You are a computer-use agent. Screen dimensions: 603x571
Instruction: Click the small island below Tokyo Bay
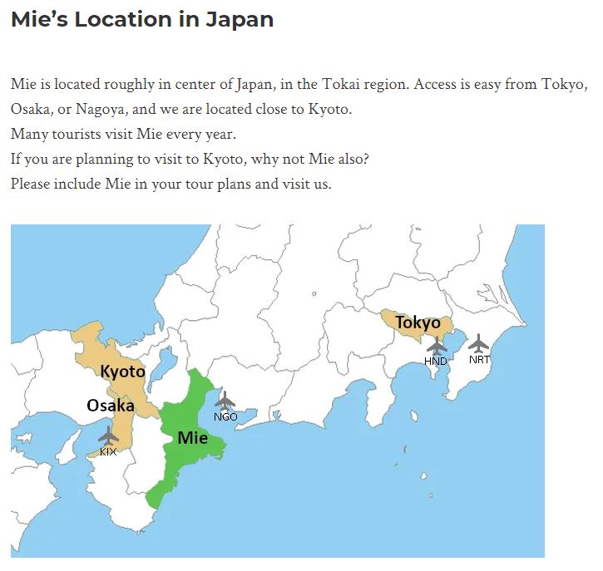coord(414,416)
